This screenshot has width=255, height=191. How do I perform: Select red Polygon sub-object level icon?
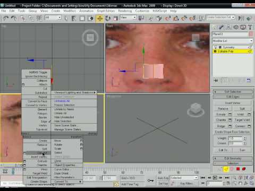click(x=238, y=169)
